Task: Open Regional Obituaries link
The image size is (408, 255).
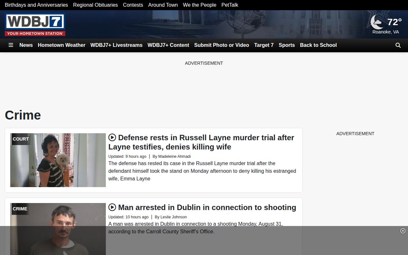Action: click(95, 5)
